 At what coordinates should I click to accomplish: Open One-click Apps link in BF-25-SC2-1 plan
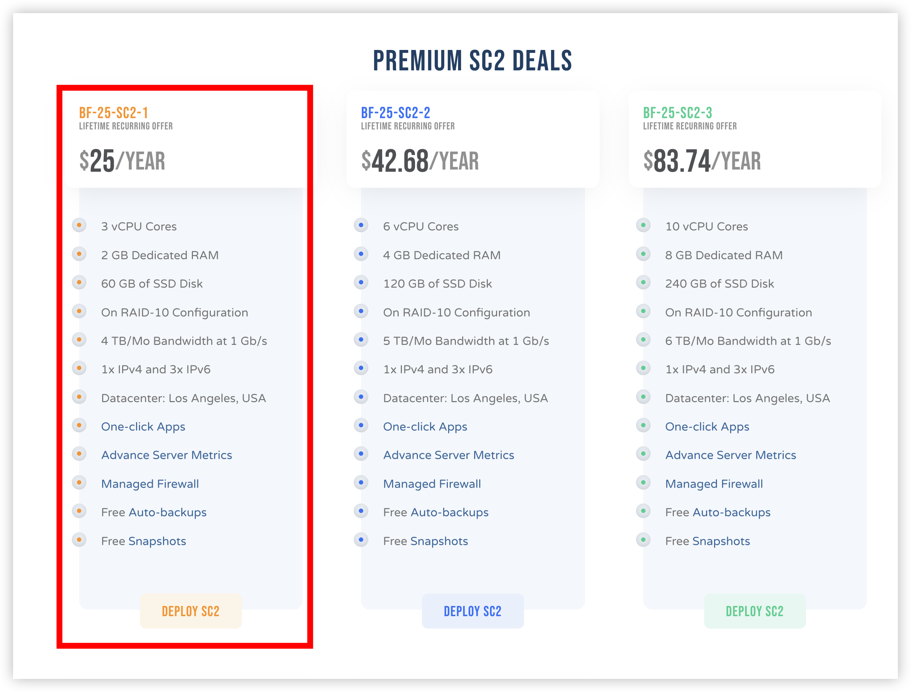(x=143, y=426)
